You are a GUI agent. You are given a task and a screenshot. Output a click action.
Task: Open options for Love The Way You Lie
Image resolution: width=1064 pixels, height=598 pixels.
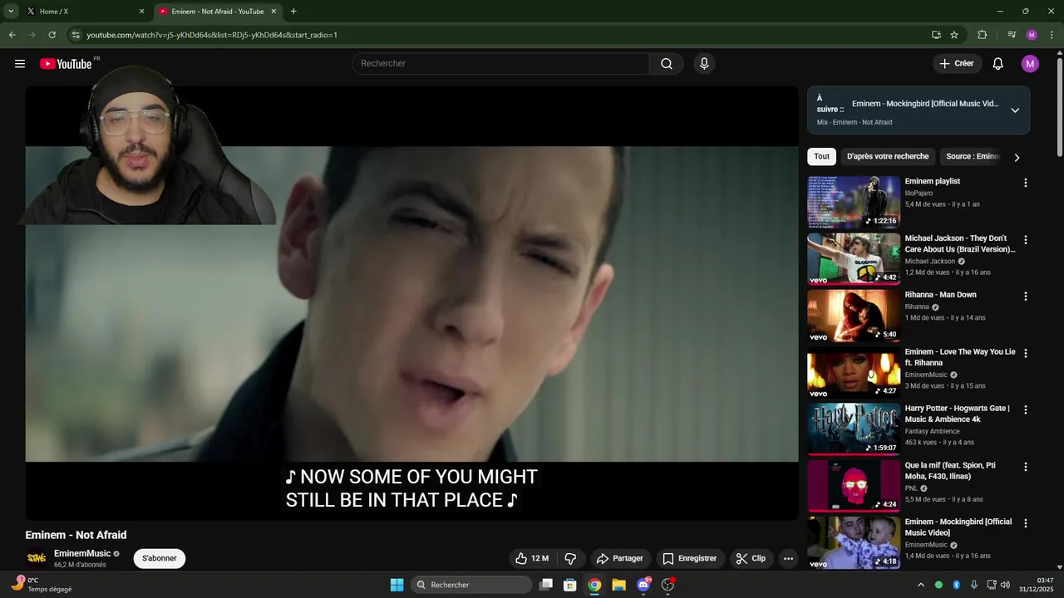(1025, 353)
